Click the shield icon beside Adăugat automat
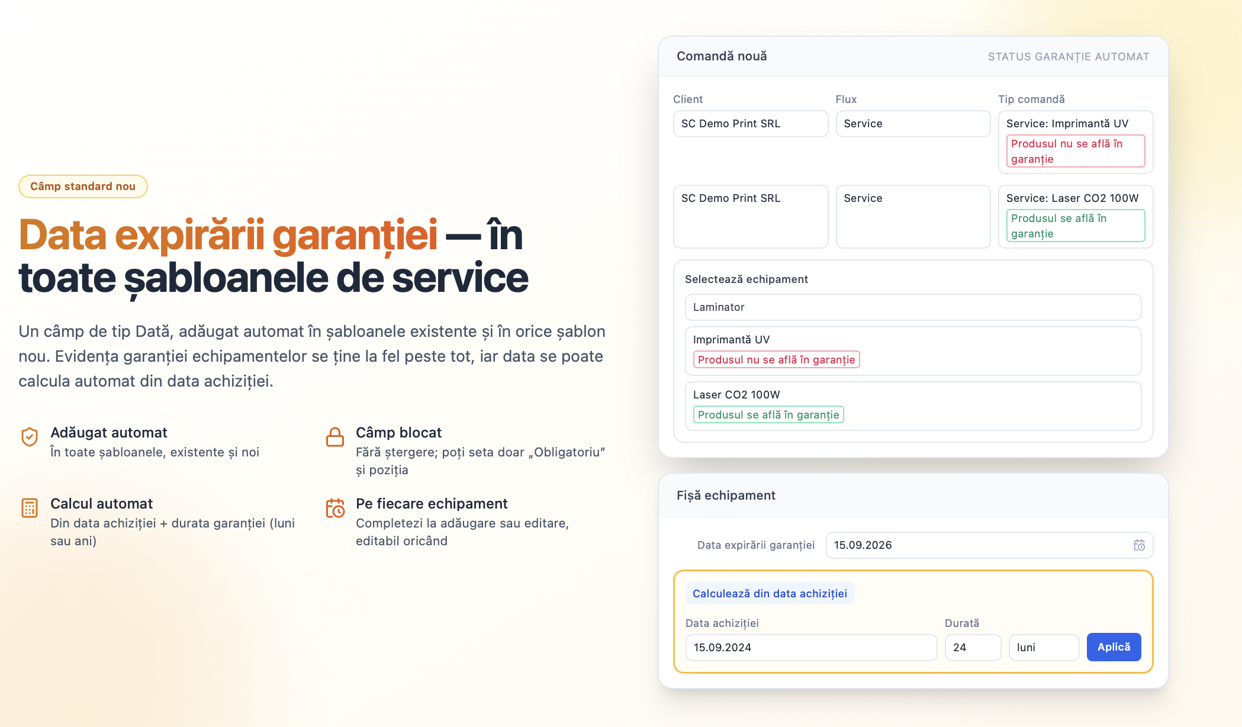Screen dimensions: 1242x727 [x=30, y=437]
